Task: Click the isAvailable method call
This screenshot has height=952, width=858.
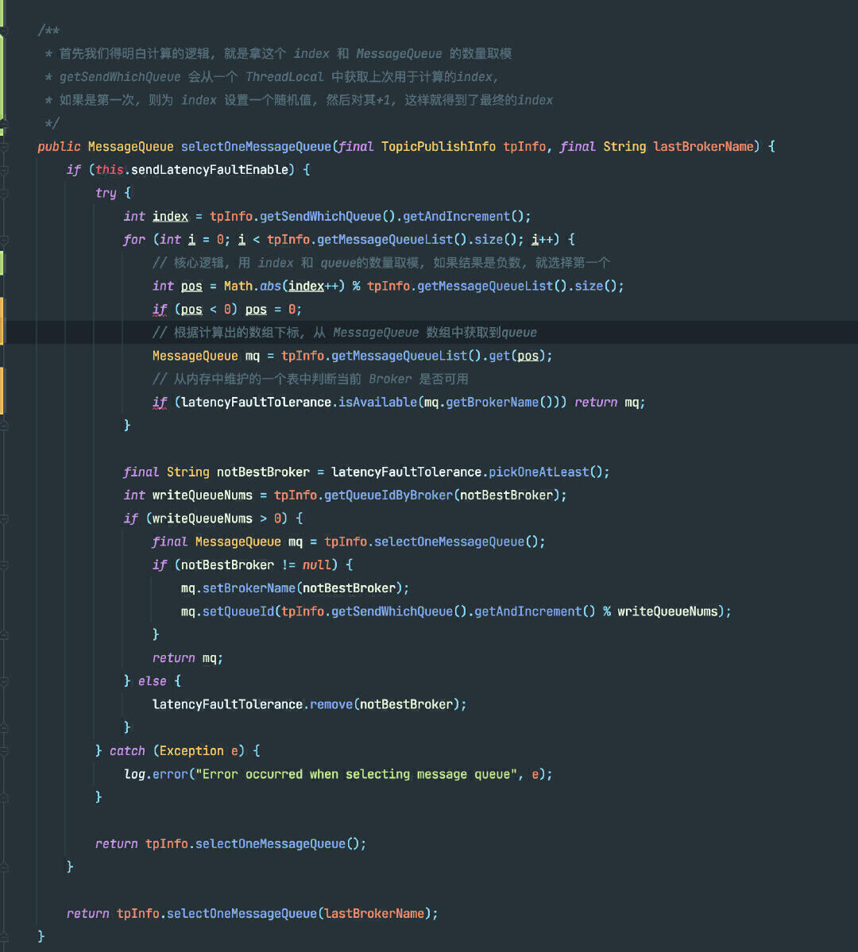Action: [377, 403]
